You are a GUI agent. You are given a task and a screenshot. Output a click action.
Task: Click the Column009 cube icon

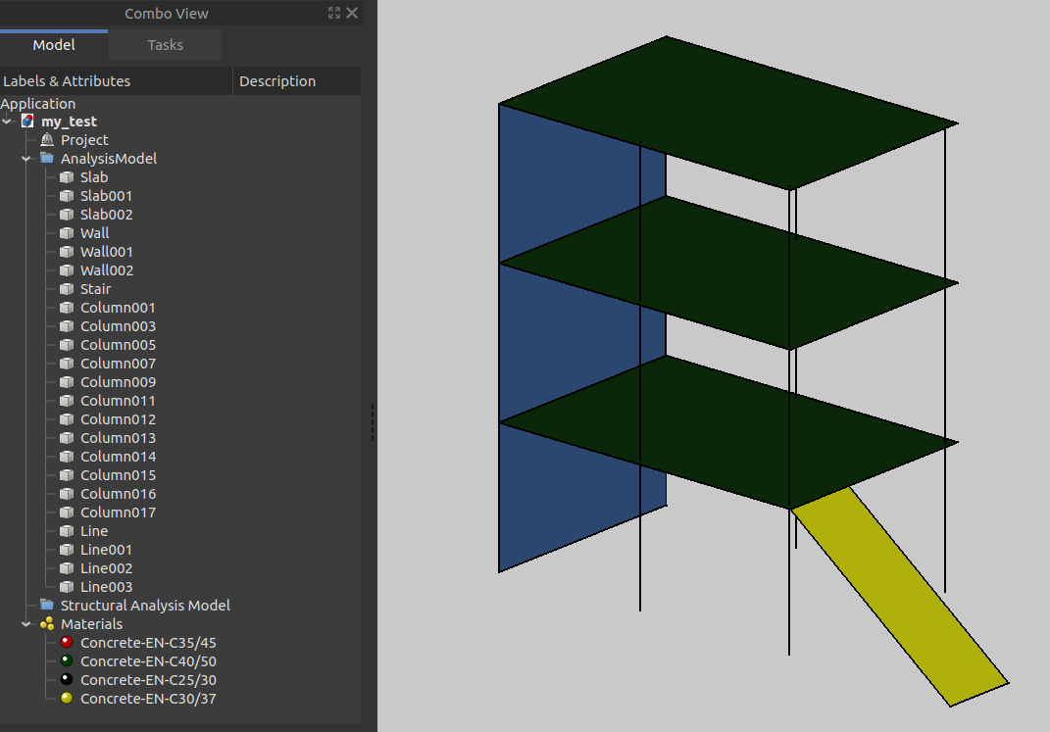(x=67, y=382)
